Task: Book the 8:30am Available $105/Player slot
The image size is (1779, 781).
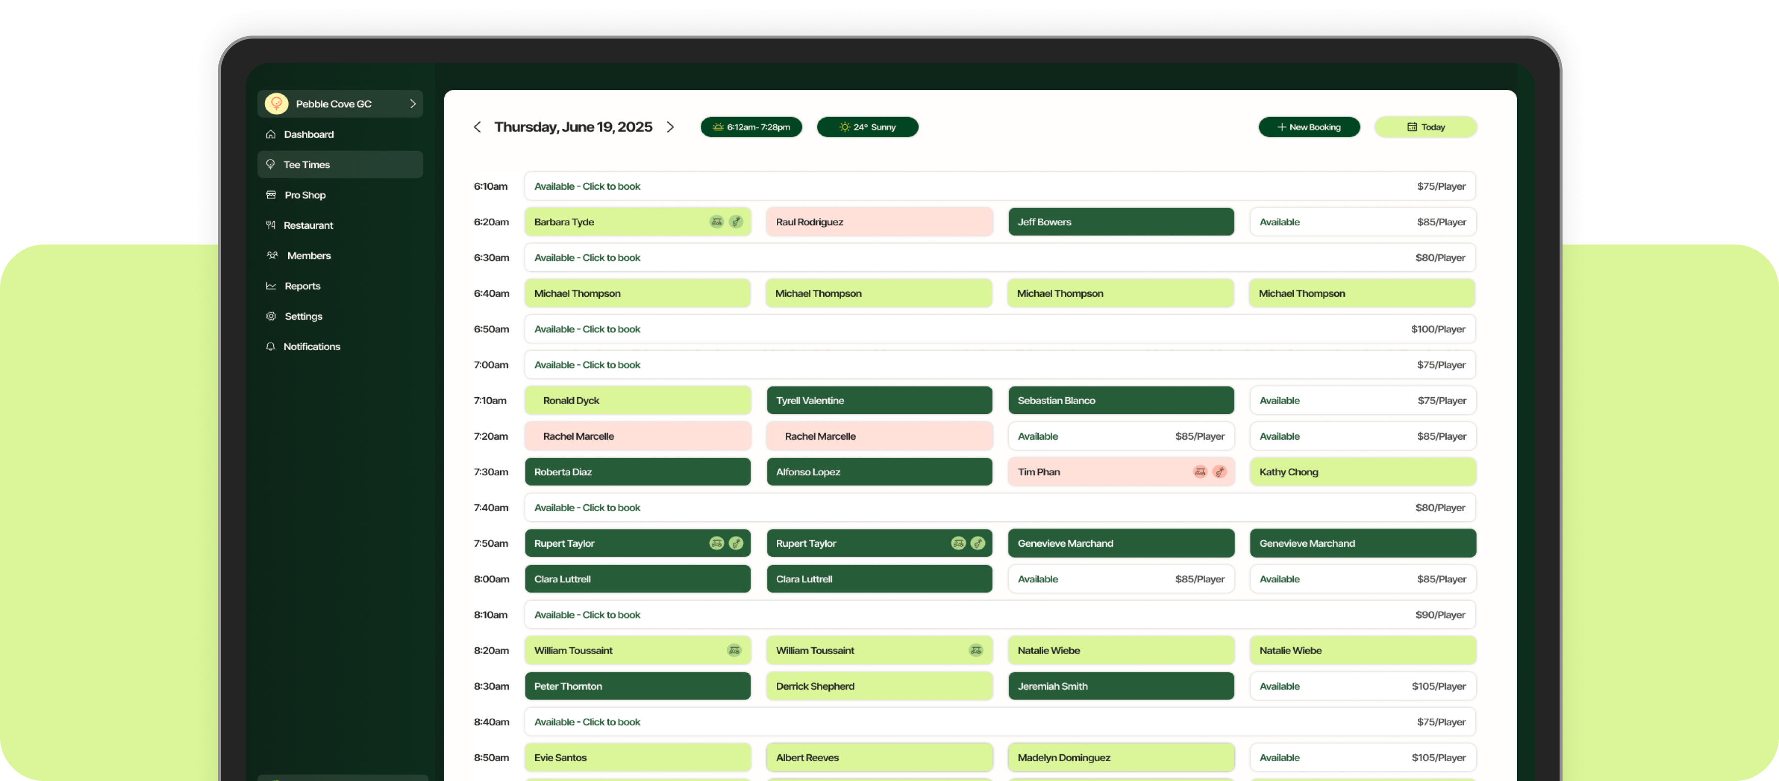Action: [x=1362, y=686]
